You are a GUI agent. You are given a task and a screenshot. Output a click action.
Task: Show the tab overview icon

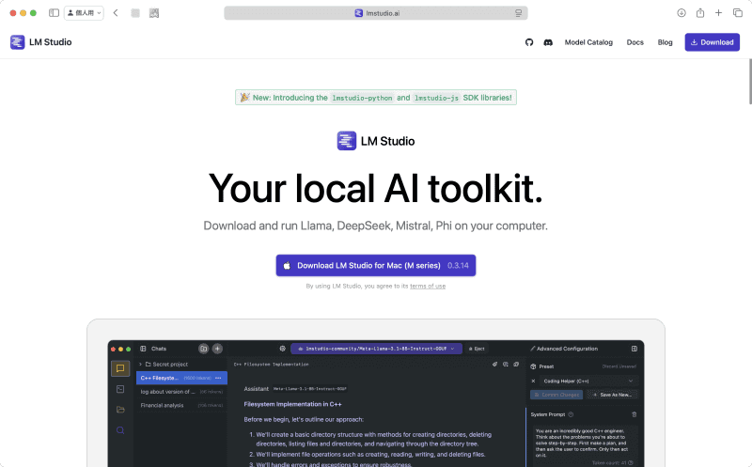pyautogui.click(x=738, y=13)
